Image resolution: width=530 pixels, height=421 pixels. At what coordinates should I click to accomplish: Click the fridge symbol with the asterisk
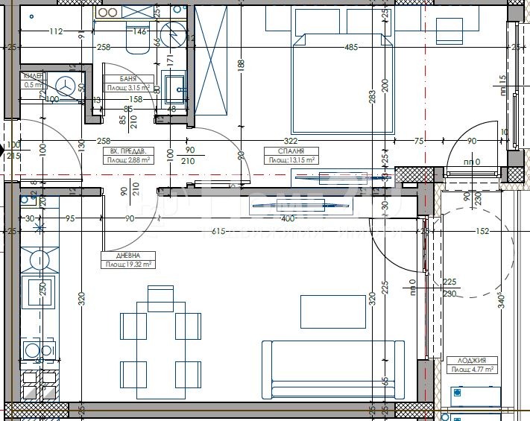(39, 227)
